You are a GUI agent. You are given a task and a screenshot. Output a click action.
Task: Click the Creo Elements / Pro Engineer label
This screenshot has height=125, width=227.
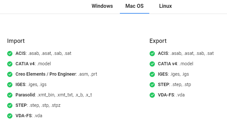point(46,74)
